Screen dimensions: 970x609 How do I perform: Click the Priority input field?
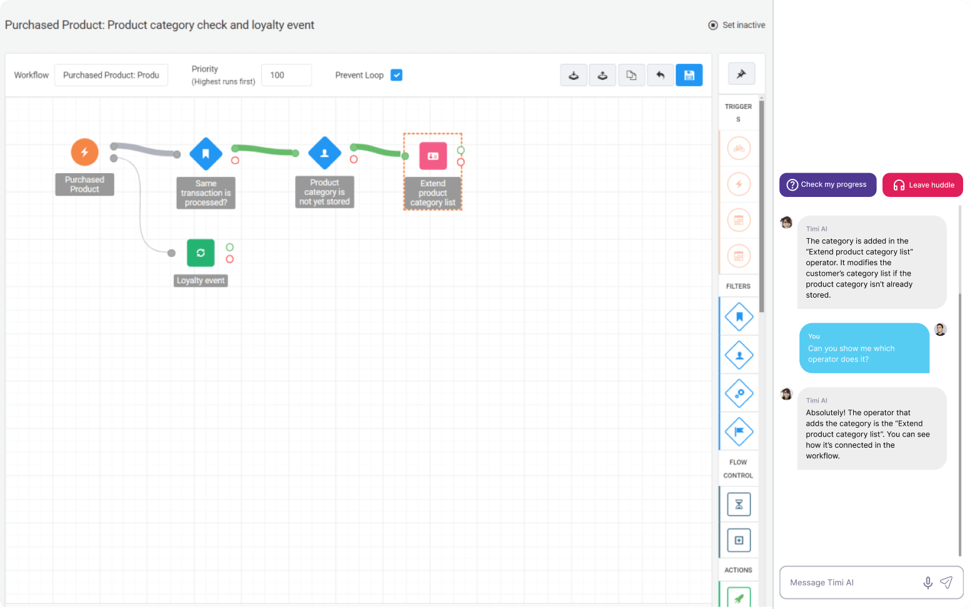tap(286, 75)
